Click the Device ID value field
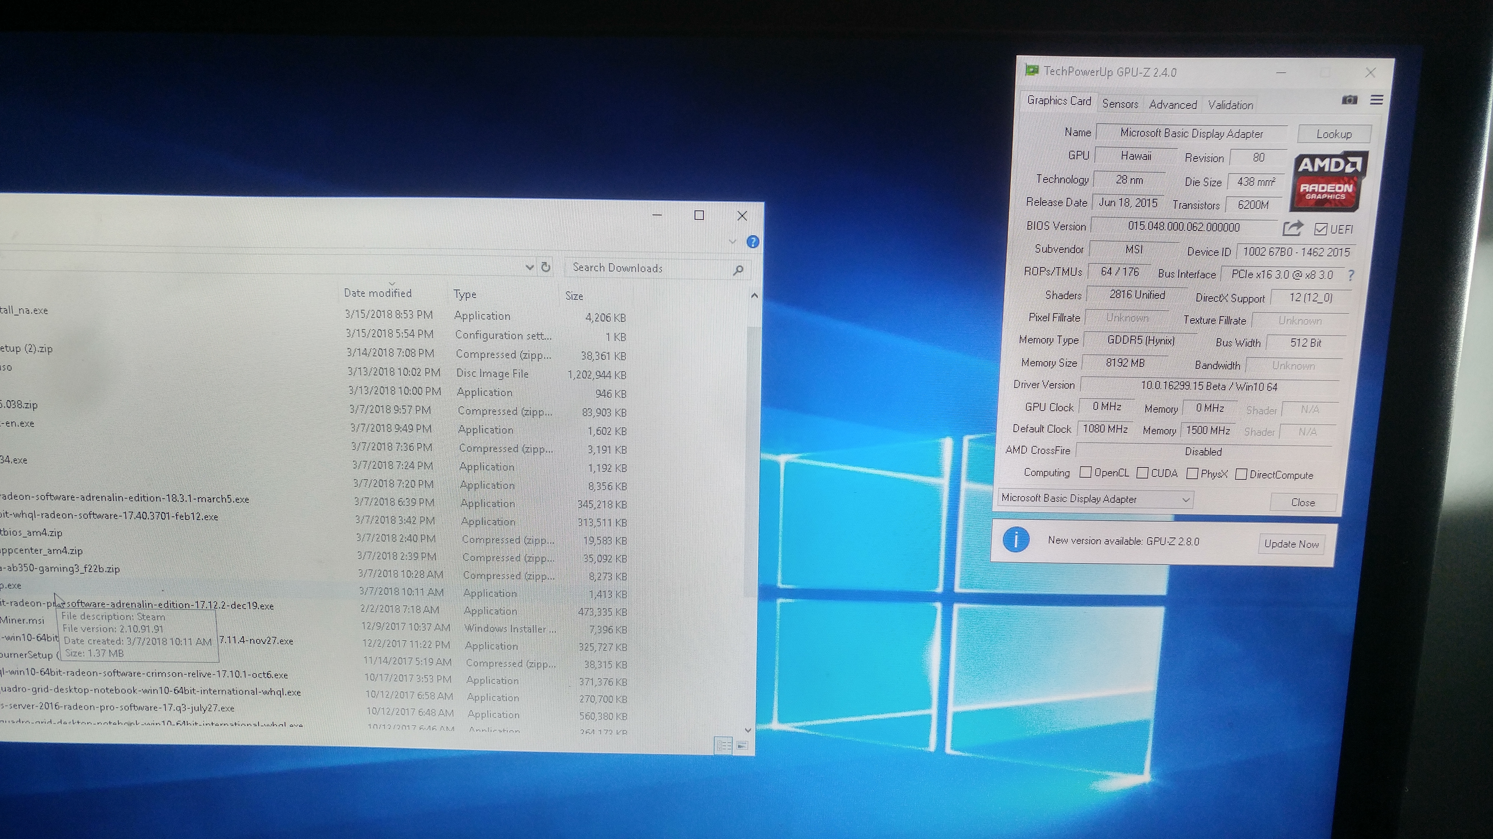The image size is (1493, 839). point(1297,252)
